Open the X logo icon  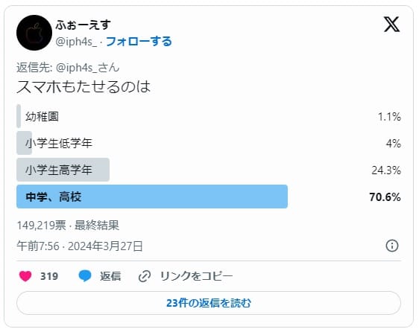[x=391, y=25]
